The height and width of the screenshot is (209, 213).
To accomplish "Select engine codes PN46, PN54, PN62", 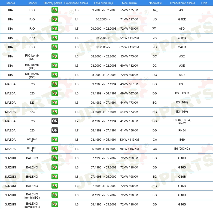I will click(x=182, y=122).
